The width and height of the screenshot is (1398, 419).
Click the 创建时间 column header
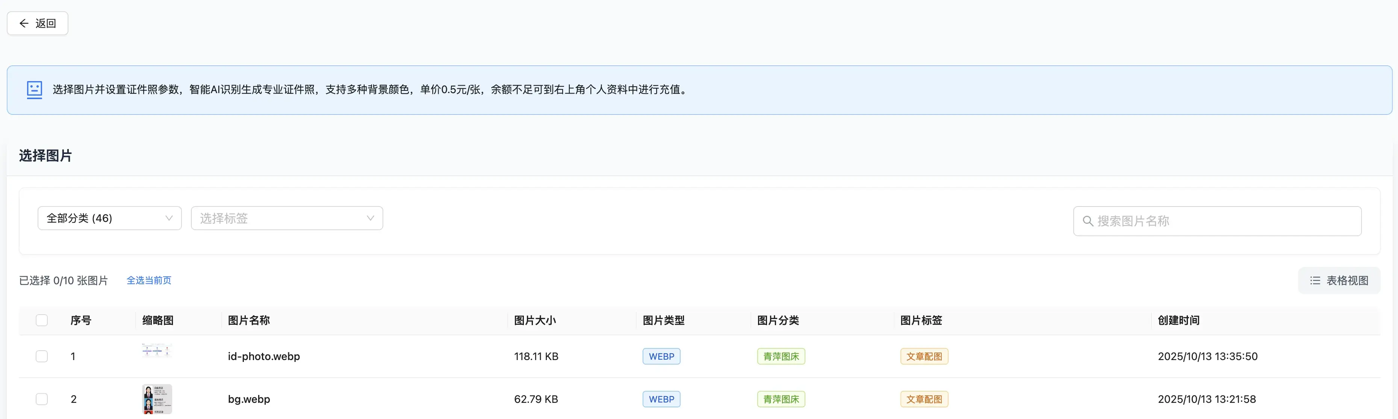coord(1178,320)
